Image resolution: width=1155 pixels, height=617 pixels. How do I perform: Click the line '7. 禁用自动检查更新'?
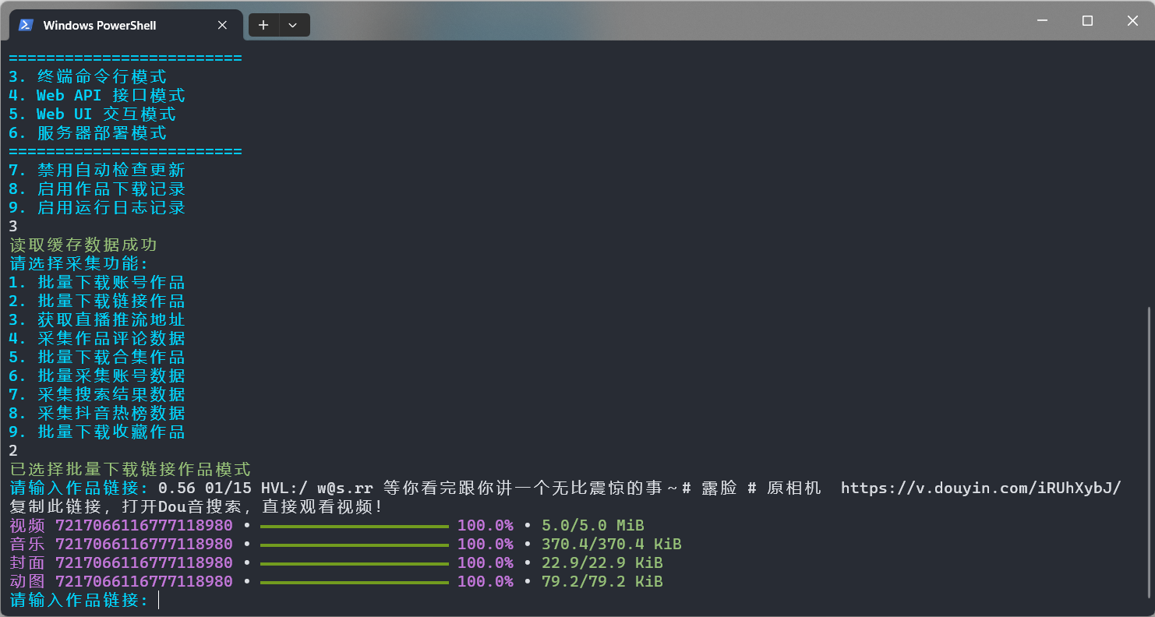[97, 171]
